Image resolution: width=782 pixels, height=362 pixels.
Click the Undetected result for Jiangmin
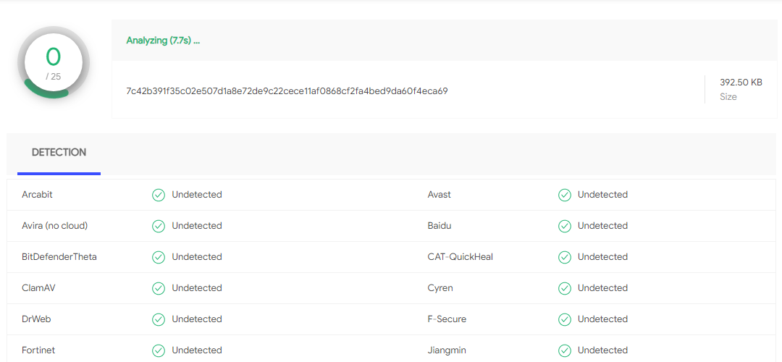pyautogui.click(x=602, y=350)
